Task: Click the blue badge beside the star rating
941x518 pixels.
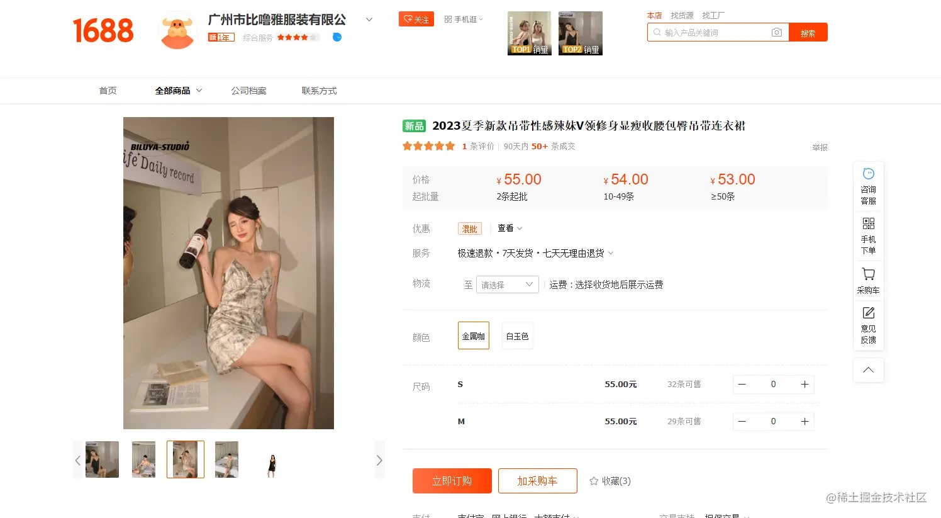Action: click(x=337, y=37)
